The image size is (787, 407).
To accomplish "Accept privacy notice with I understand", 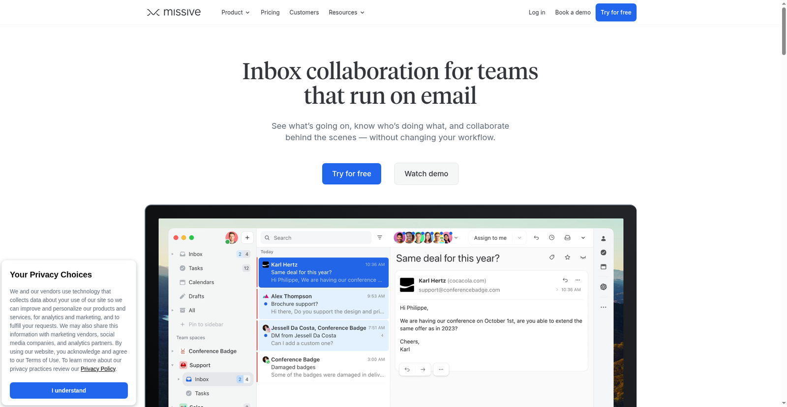I will pyautogui.click(x=69, y=390).
